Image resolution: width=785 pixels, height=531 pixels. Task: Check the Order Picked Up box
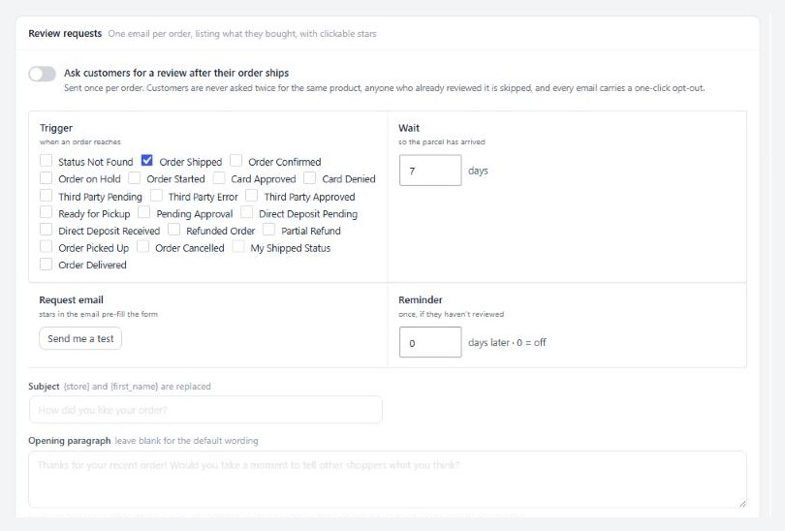(47, 246)
